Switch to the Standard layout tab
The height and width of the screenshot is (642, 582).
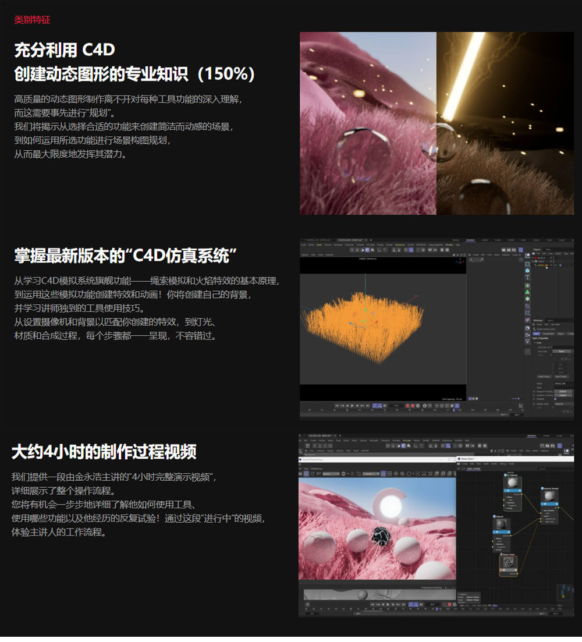(x=470, y=240)
